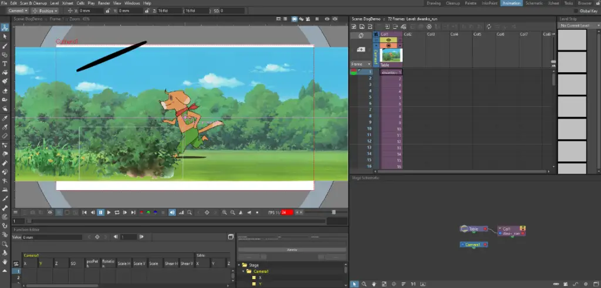The width and height of the screenshot is (601, 288).
Task: Collapse the Stage tree folder
Action: pyautogui.click(x=239, y=265)
